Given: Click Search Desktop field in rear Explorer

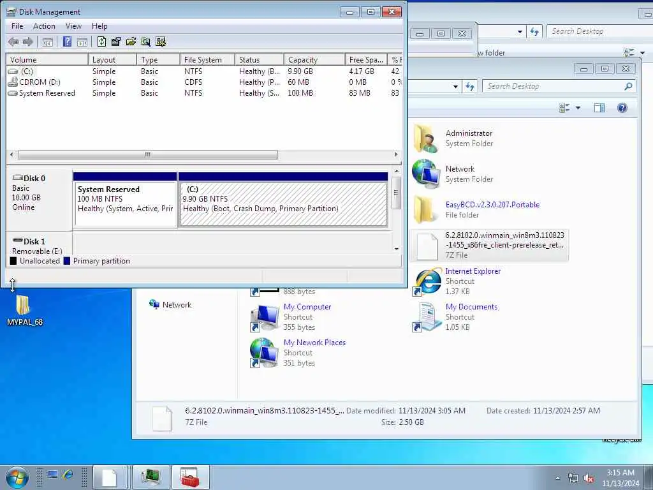Looking at the screenshot, I should (599, 31).
